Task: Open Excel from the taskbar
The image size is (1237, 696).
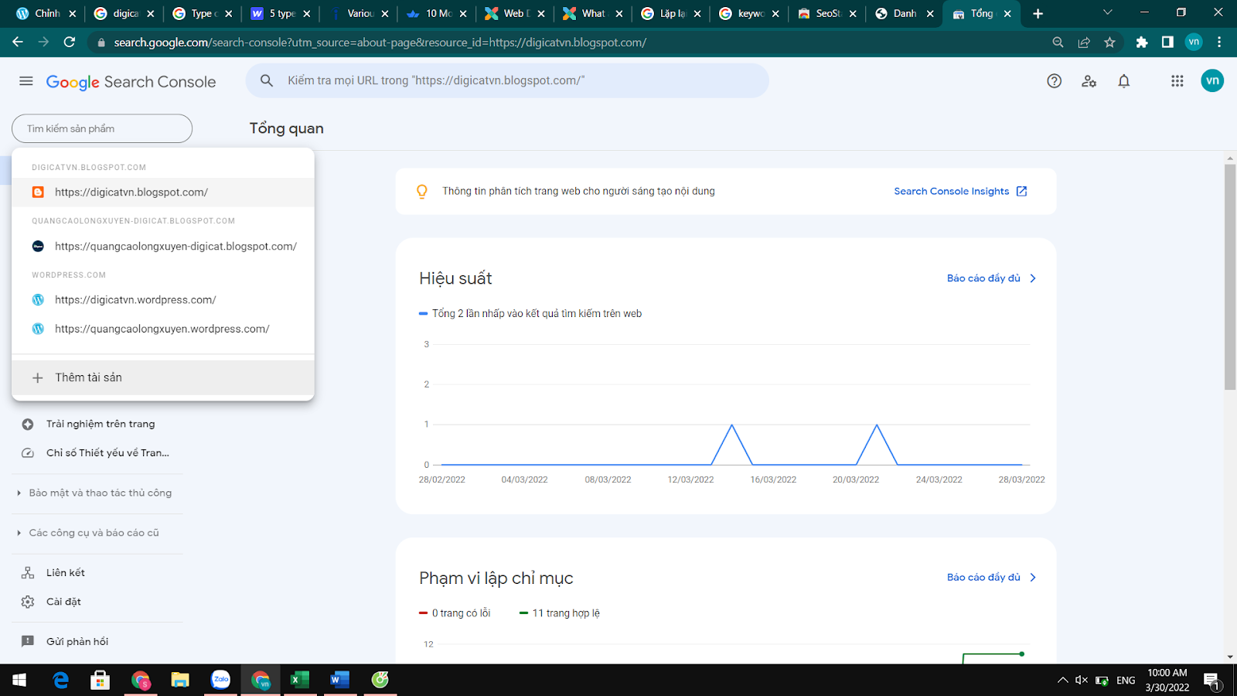Action: 300,680
